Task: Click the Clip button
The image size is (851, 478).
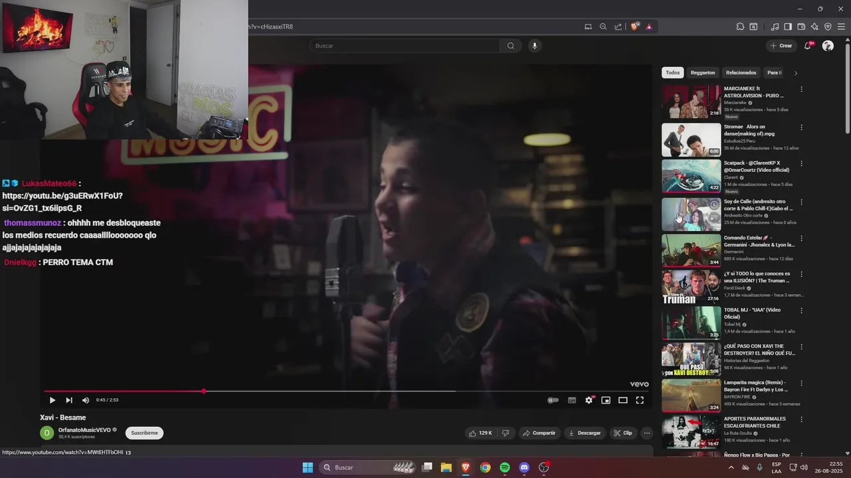Action: (x=623, y=433)
